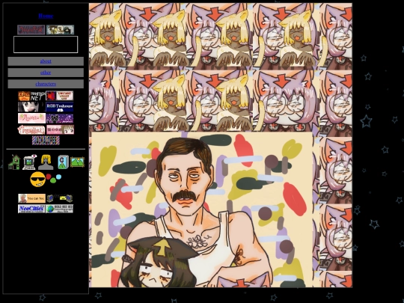Viewport: 404px width, 303px height.
Task: Click the blue card with letter C icon
Action: (63, 162)
